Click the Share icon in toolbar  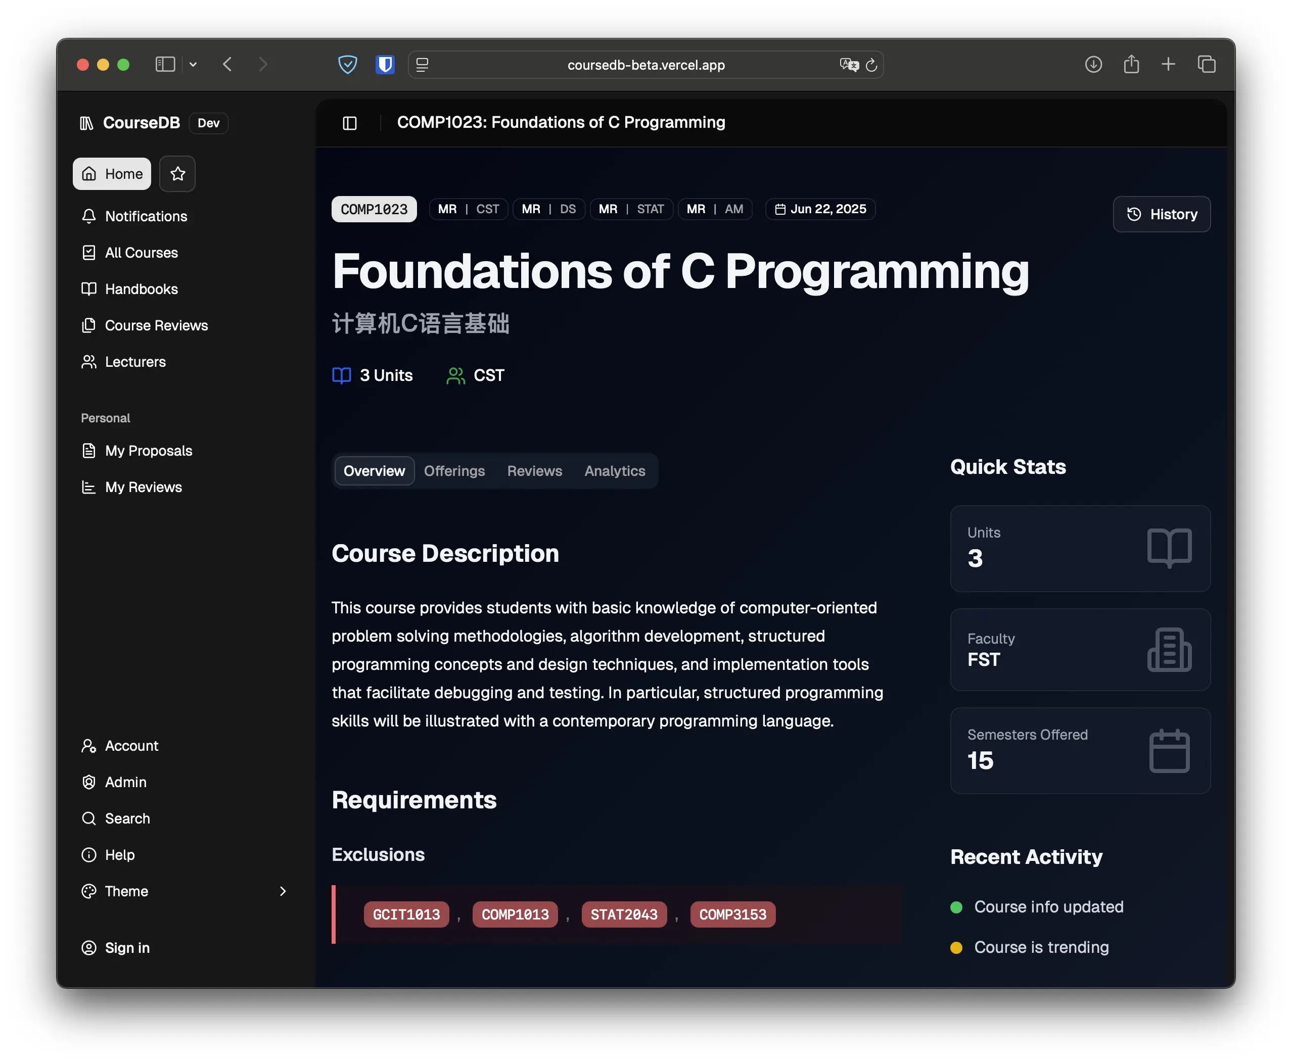1131,64
